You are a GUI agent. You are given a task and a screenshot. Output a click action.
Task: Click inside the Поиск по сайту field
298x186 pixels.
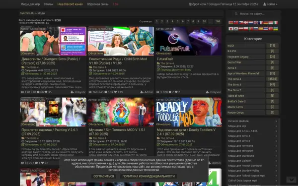click(254, 14)
